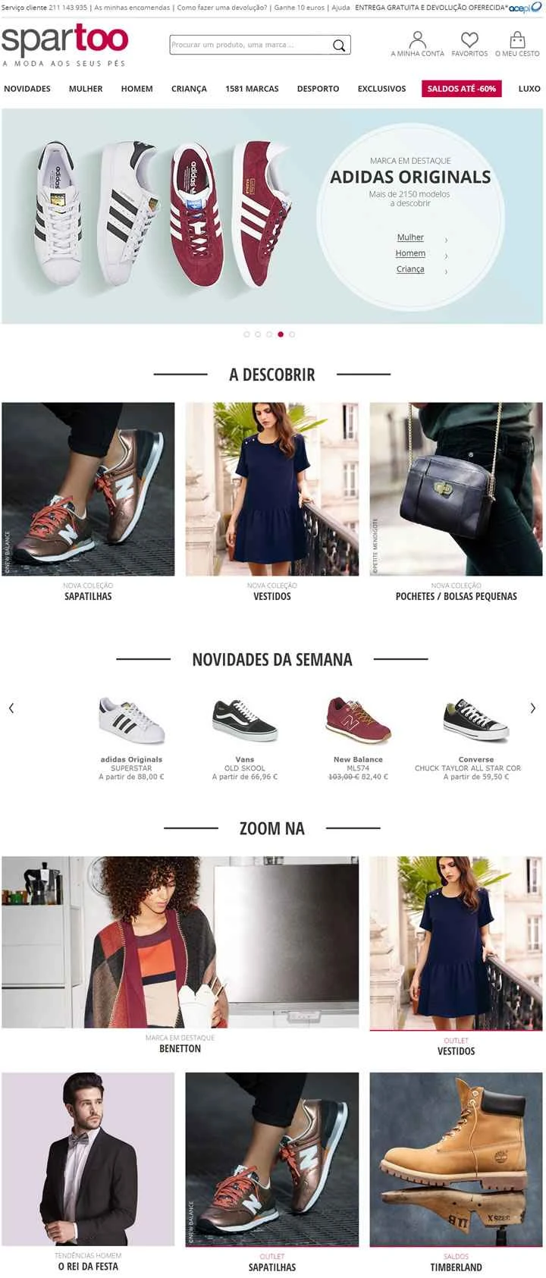
Task: Select the first carousel slide dot
Action: point(246,334)
